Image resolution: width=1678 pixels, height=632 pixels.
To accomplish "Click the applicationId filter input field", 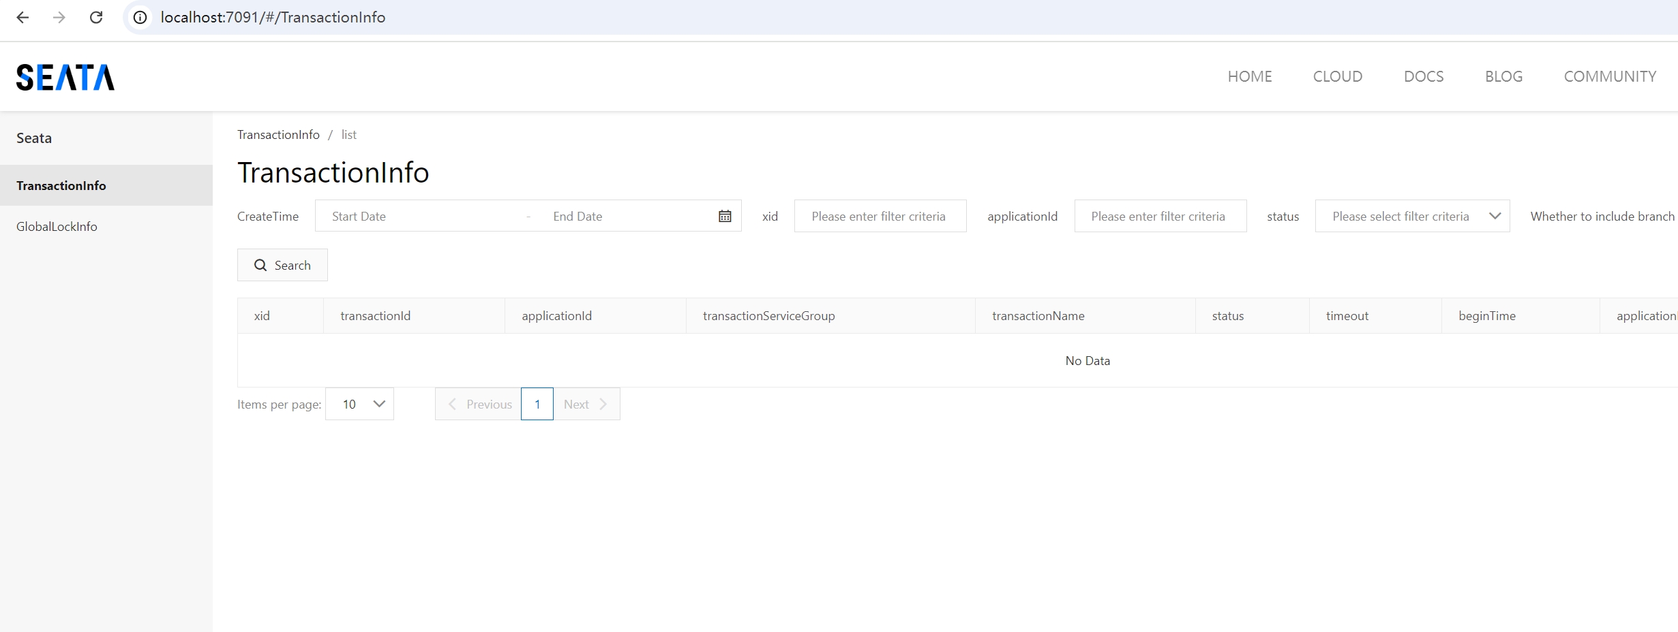I will [x=1160, y=216].
